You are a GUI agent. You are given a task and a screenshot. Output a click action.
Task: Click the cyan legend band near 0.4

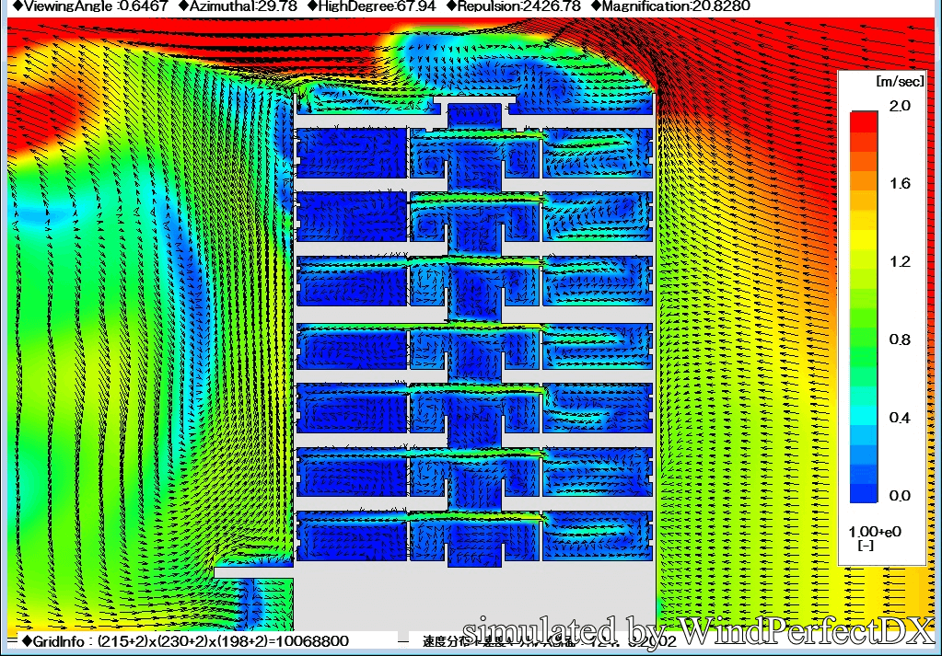(866, 416)
